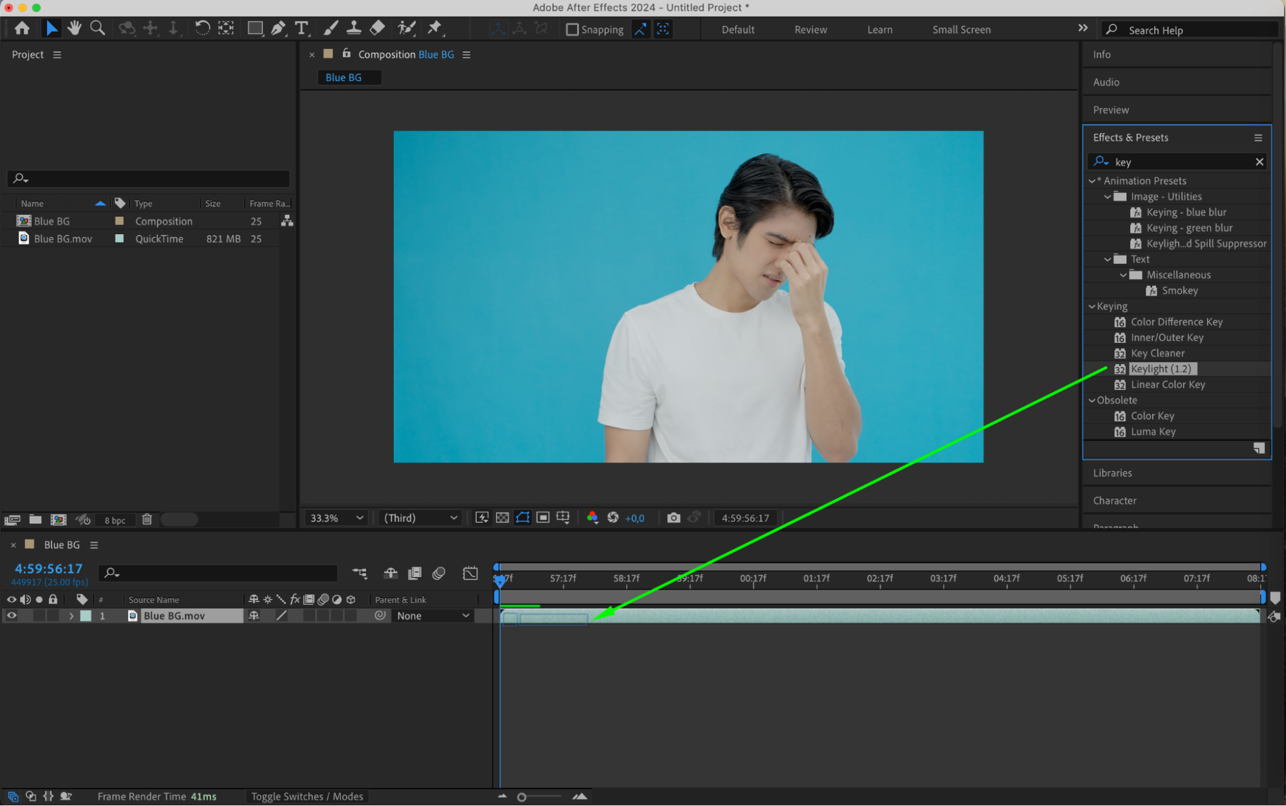Switch to the Review workspace

pos(810,30)
